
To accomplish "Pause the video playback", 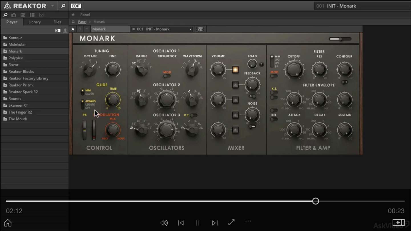I will tap(198, 223).
